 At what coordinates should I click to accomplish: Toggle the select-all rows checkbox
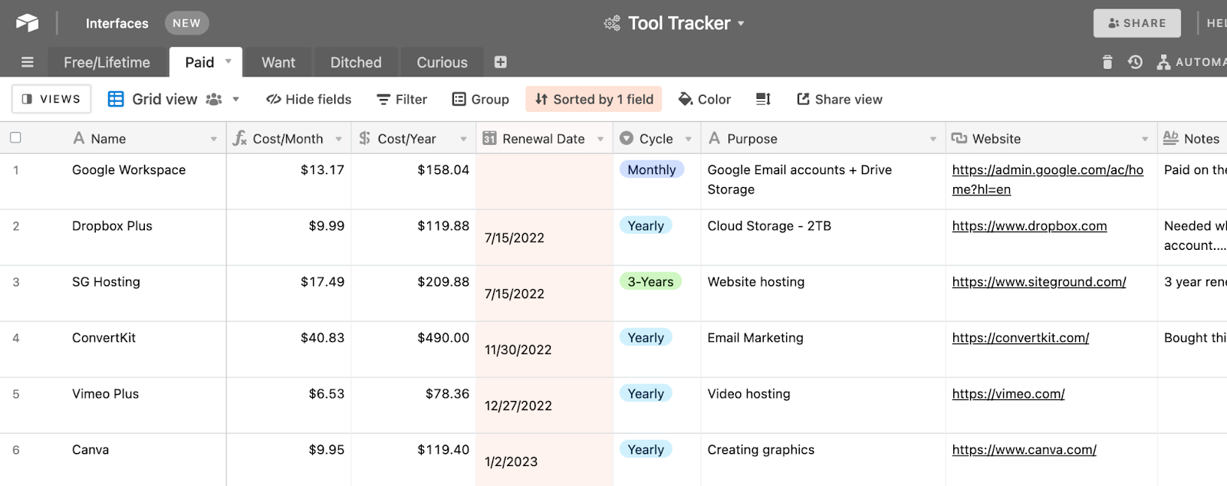[x=15, y=138]
